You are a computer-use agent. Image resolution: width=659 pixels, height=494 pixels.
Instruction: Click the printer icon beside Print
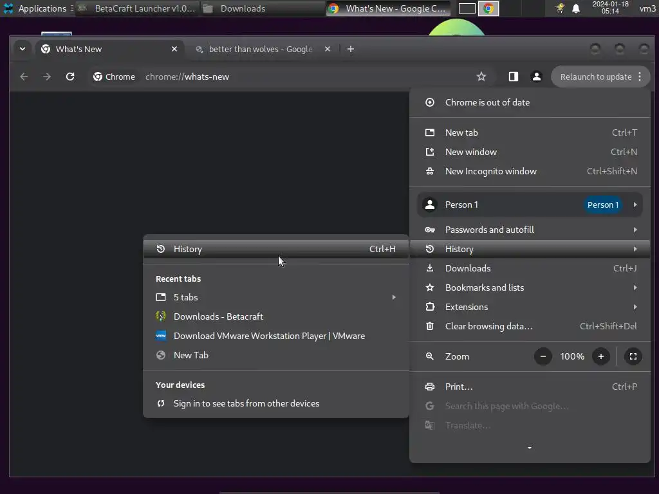point(429,387)
